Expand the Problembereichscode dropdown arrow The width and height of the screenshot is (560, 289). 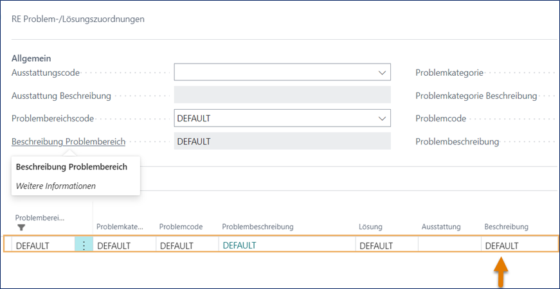click(x=382, y=118)
